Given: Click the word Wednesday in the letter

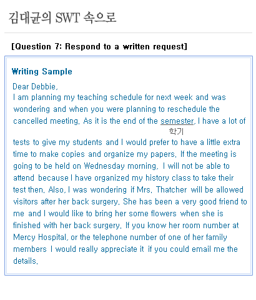Looking at the screenshot, I should (x=104, y=166).
